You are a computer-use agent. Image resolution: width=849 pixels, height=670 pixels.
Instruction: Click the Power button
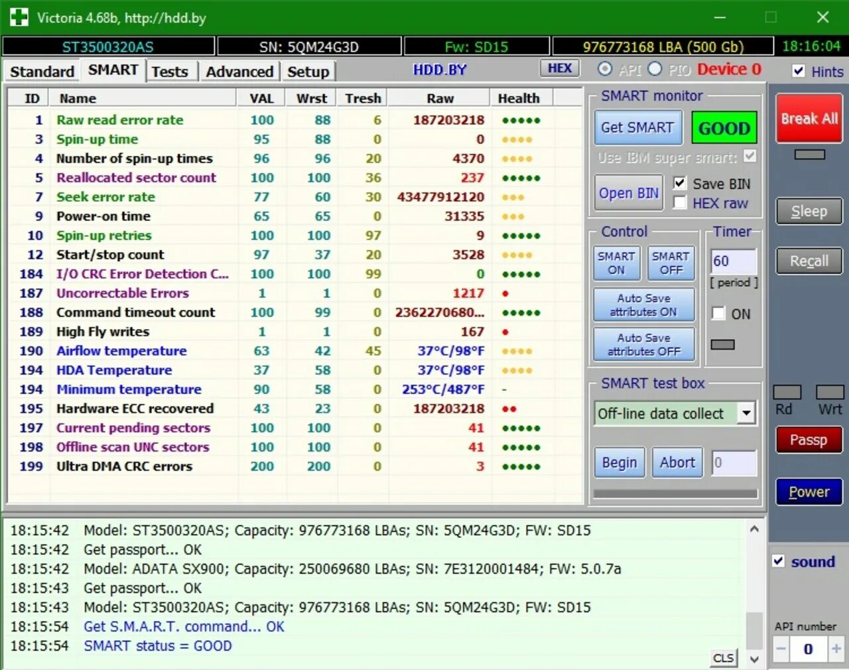(x=809, y=492)
